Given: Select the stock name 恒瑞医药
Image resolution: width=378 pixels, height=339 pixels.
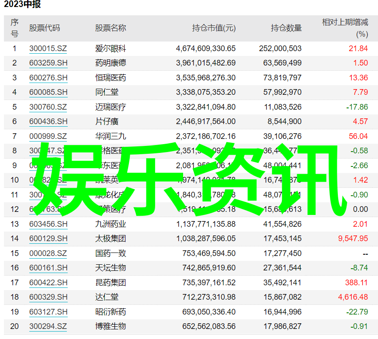Looking at the screenshot, I should click(111, 78).
